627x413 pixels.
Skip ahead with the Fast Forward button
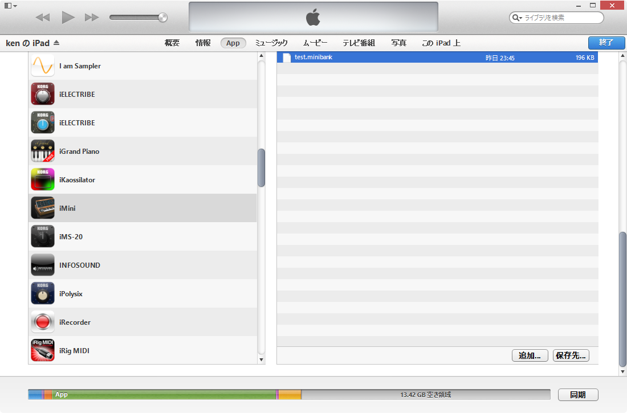tap(92, 17)
